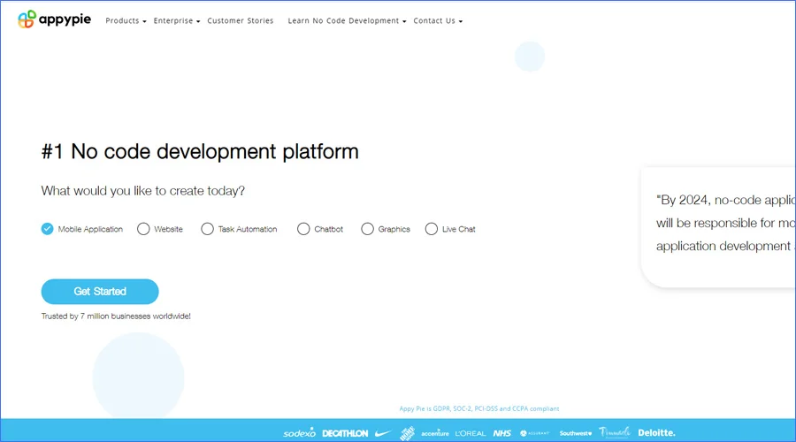This screenshot has height=442, width=796.
Task: Click the Decathlon brand logo
Action: pyautogui.click(x=345, y=433)
